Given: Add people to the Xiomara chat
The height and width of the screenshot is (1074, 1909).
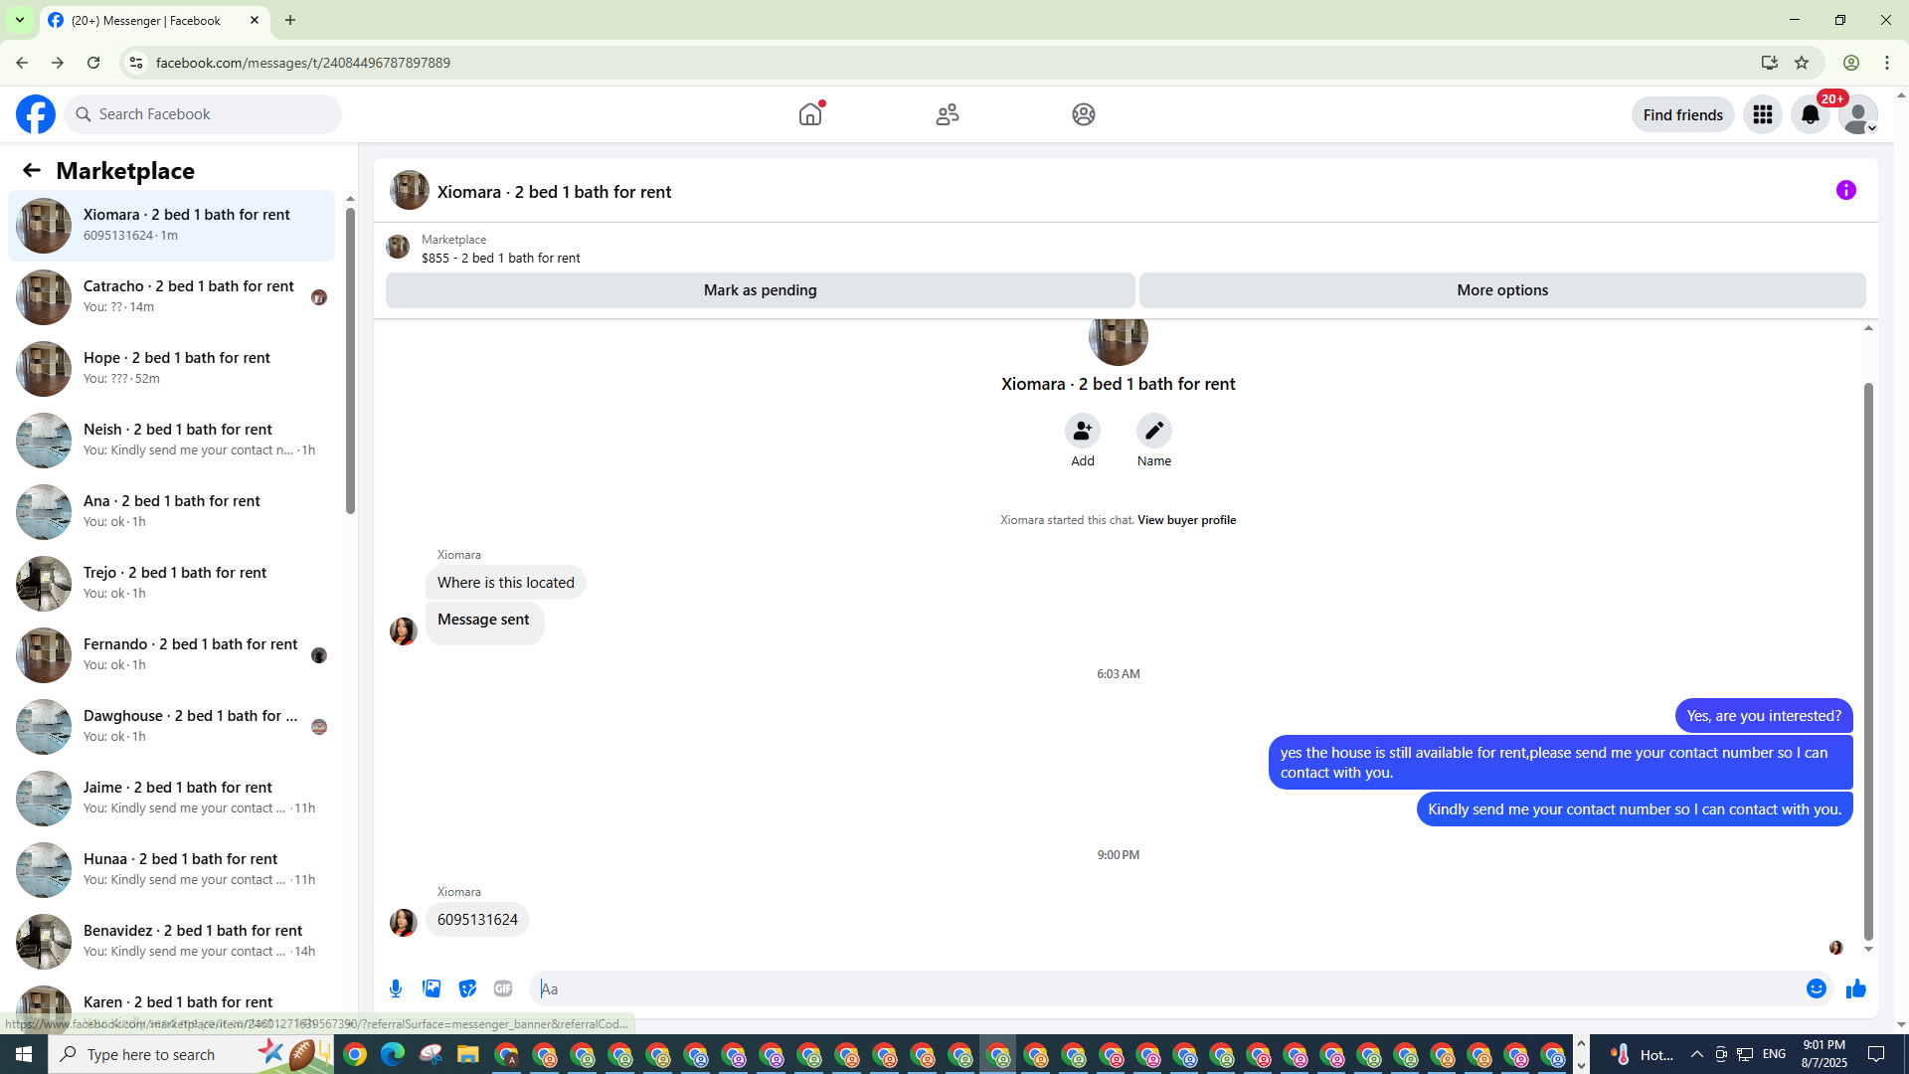Looking at the screenshot, I should point(1083,431).
